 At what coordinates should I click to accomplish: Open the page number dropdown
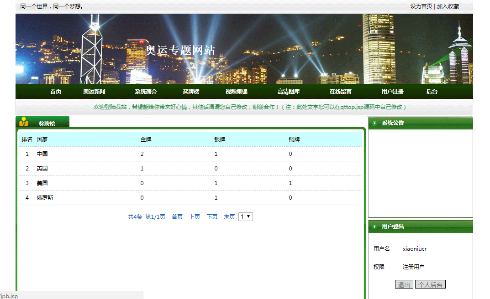pyautogui.click(x=246, y=217)
